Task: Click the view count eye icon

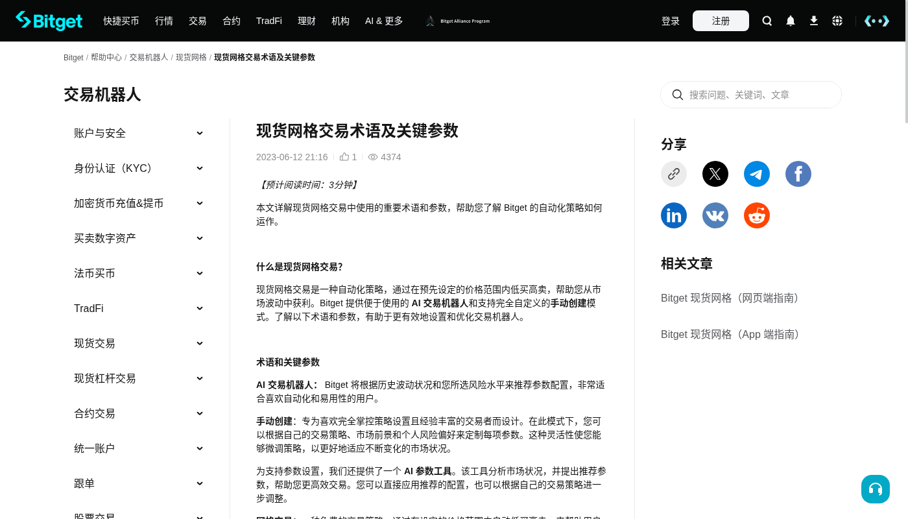Action: point(373,157)
